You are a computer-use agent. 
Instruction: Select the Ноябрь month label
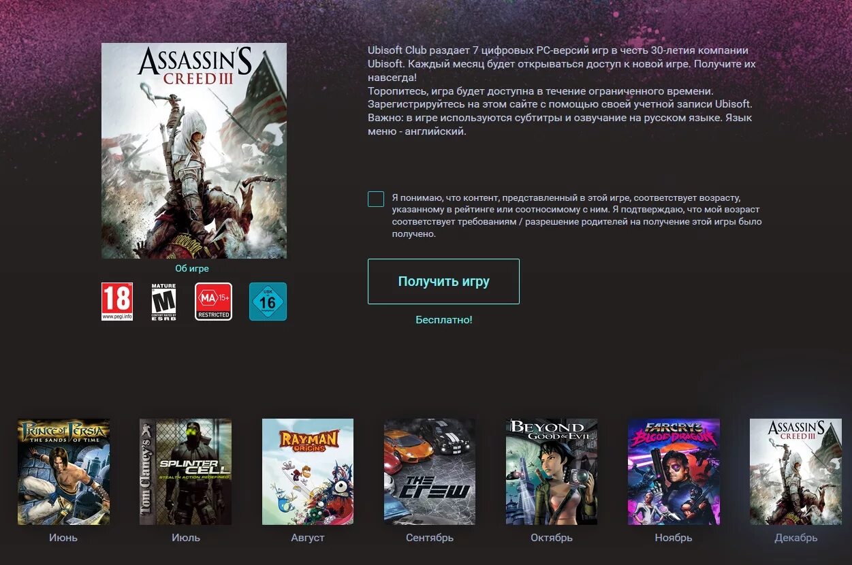pos(674,538)
